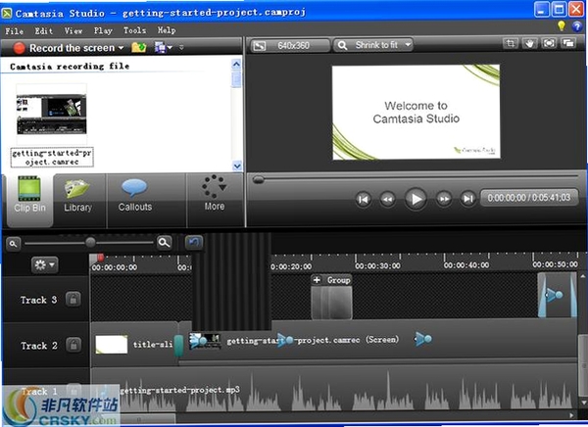
Task: Click the blue help question mark icon
Action: [x=577, y=26]
